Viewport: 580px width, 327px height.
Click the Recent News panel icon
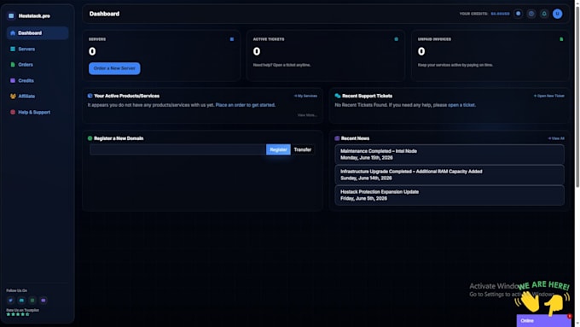pyautogui.click(x=337, y=138)
